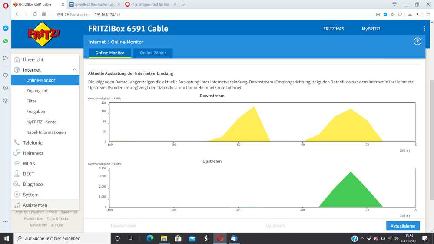Open FRITZ!Box help question mark
Image resolution: width=434 pixels, height=244 pixels.
(417, 42)
